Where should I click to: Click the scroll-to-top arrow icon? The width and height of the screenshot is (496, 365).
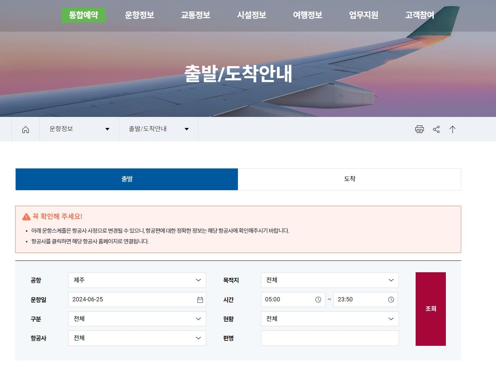pos(453,129)
